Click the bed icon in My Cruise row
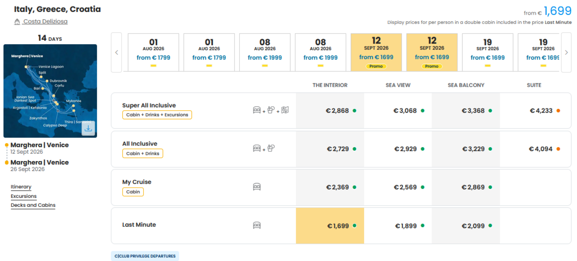The height and width of the screenshot is (261, 577). tap(257, 187)
